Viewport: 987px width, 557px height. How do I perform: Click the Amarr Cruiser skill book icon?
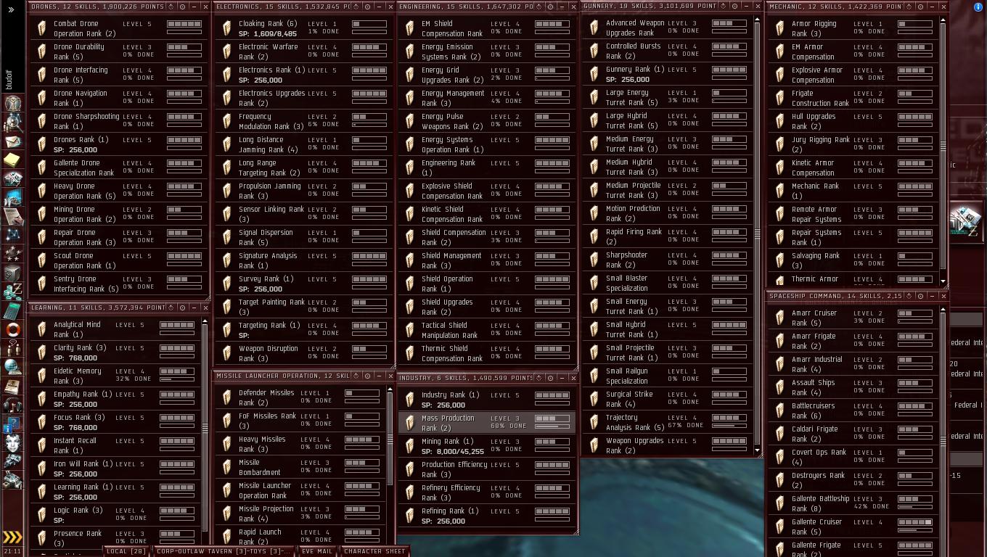pyautogui.click(x=780, y=318)
